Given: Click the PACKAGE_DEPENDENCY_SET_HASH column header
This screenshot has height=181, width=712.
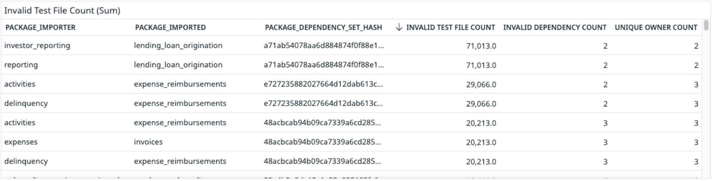Looking at the screenshot, I should [323, 28].
